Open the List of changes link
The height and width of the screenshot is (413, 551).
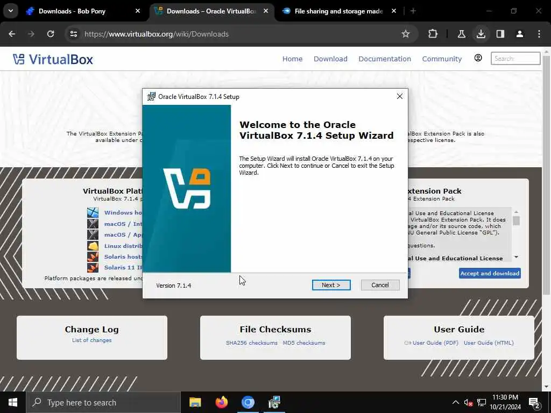click(x=91, y=340)
